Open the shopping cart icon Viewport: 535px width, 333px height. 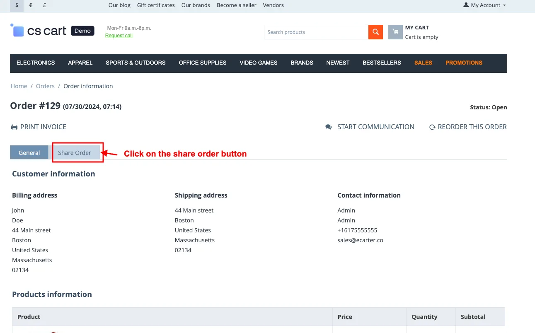coord(395,32)
